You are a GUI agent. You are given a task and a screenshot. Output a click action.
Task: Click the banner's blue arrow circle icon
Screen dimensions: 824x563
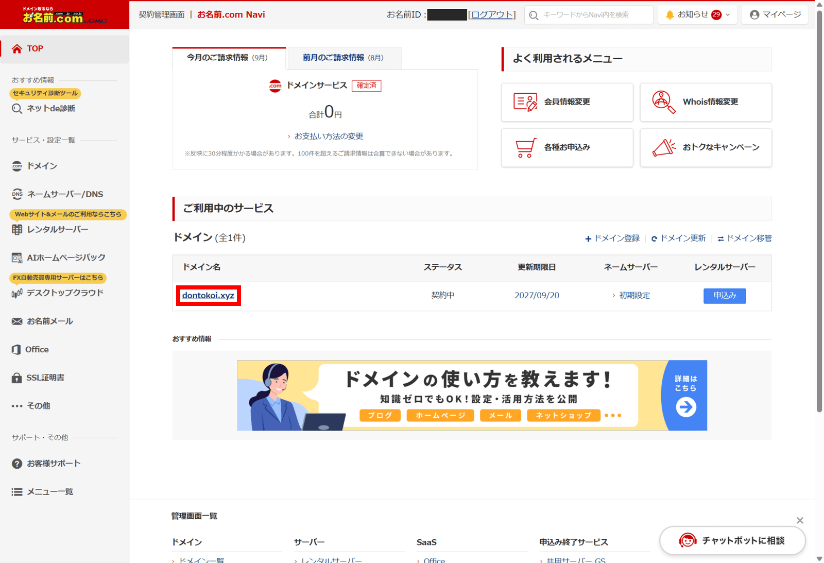[686, 407]
